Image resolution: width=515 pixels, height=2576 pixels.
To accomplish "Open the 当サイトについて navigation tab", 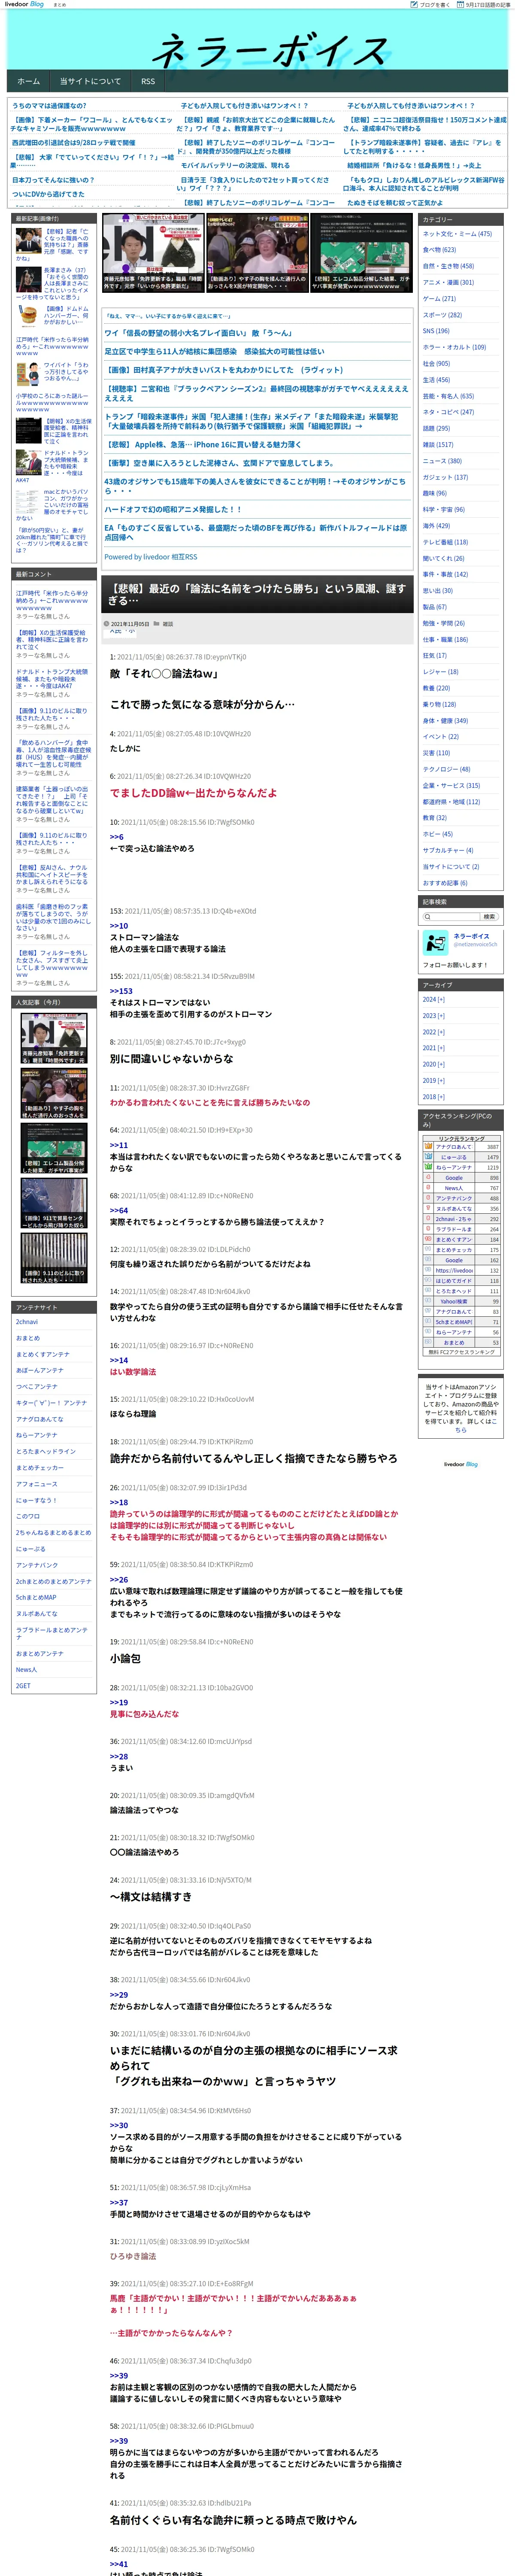I will [x=90, y=81].
